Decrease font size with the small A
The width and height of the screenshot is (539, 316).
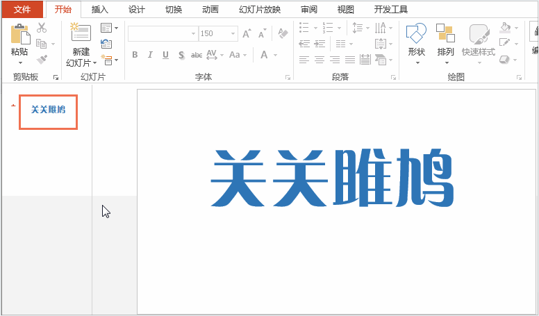tap(263, 34)
